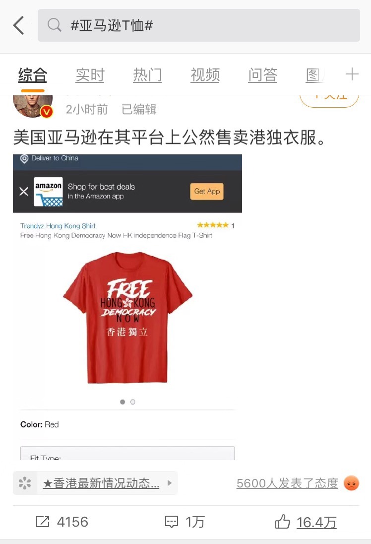This screenshot has height=544, width=371.
Task: Open the plus icon beside tabs
Action: pos(352,74)
